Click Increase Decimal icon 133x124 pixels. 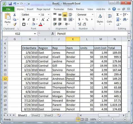(79, 24)
